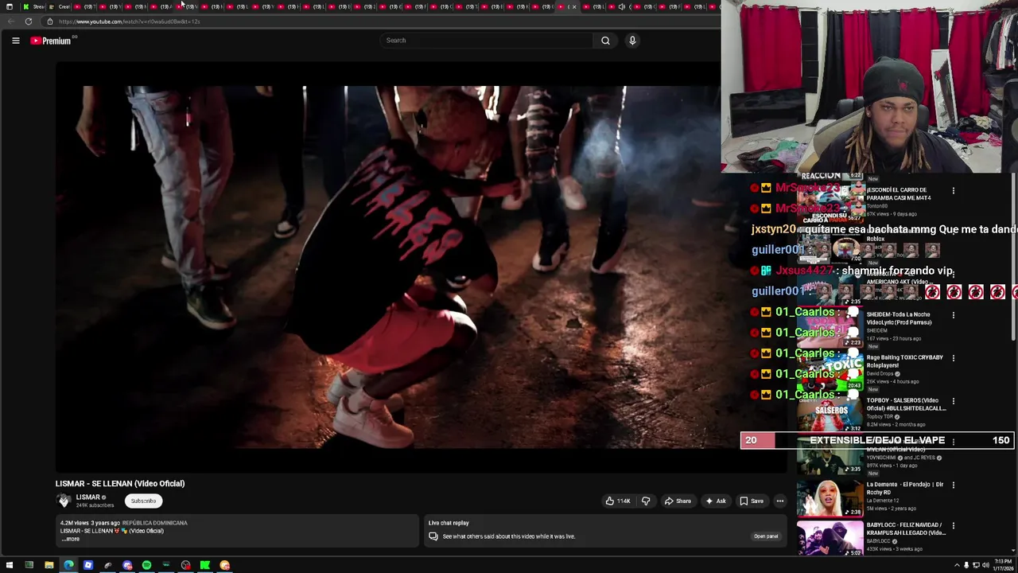Open File Explorer from taskbar
Screen dimensions: 1018x573
[x=49, y=565]
